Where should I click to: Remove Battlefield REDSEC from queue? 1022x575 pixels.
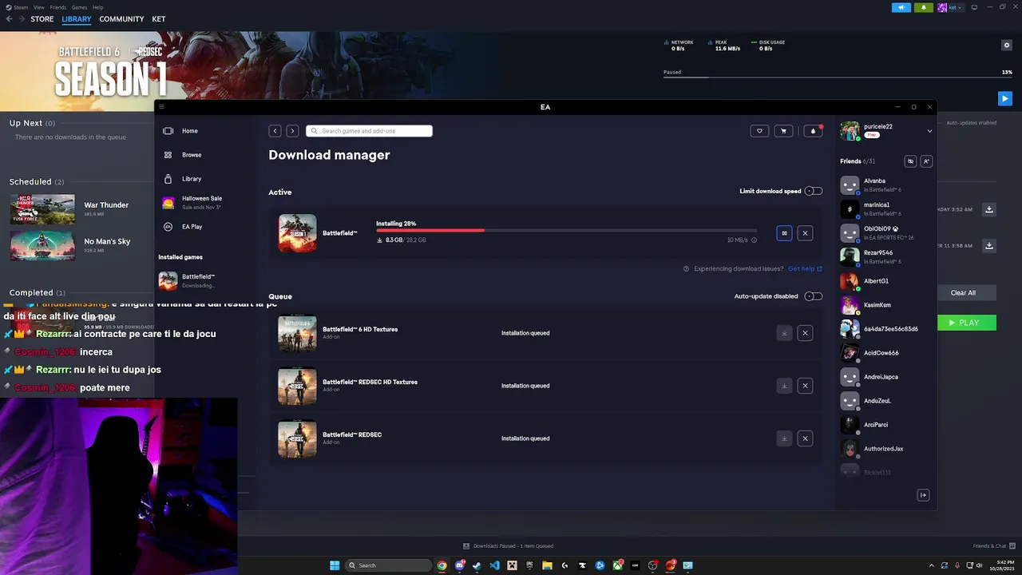click(805, 438)
